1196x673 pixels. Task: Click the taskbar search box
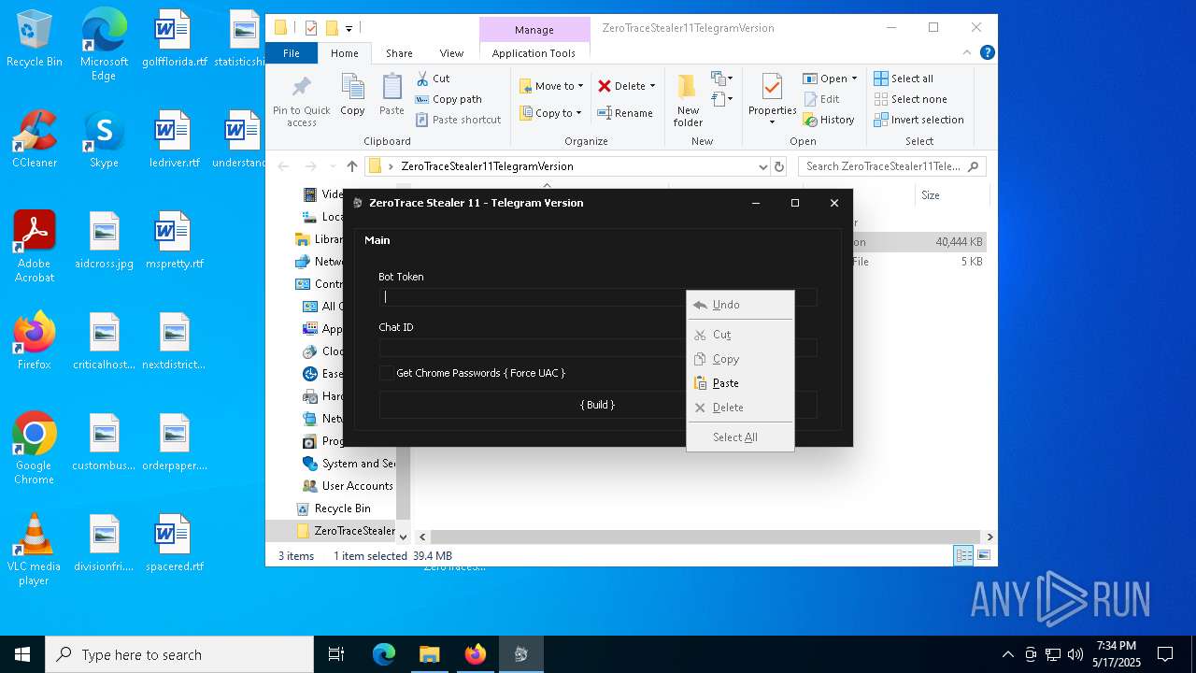coord(179,654)
